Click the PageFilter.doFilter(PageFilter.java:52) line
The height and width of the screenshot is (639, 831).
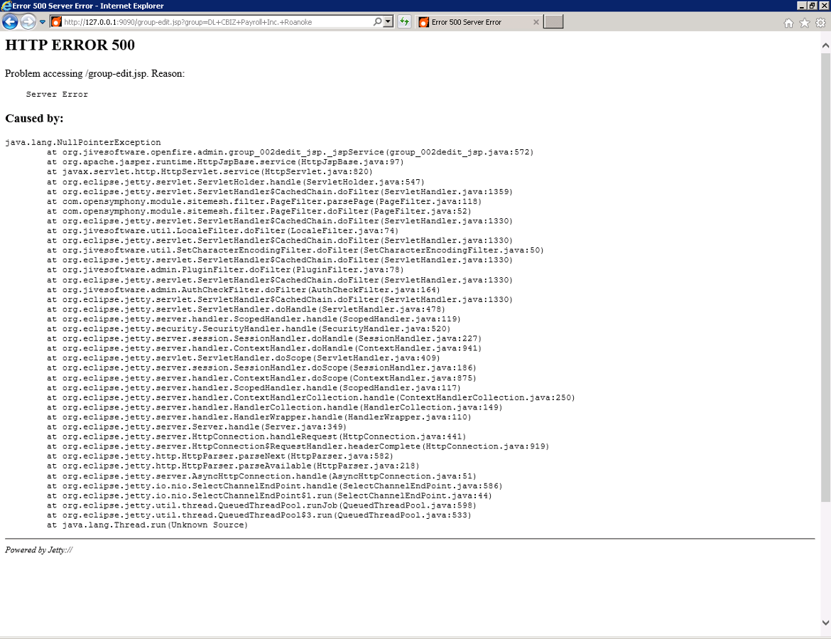click(x=259, y=211)
